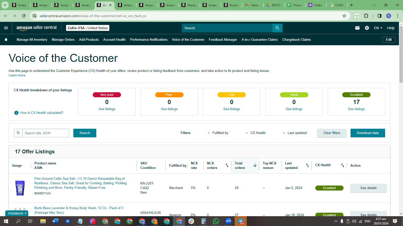View site information icon in the address bar
The height and width of the screenshot is (226, 403).
pos(35,16)
